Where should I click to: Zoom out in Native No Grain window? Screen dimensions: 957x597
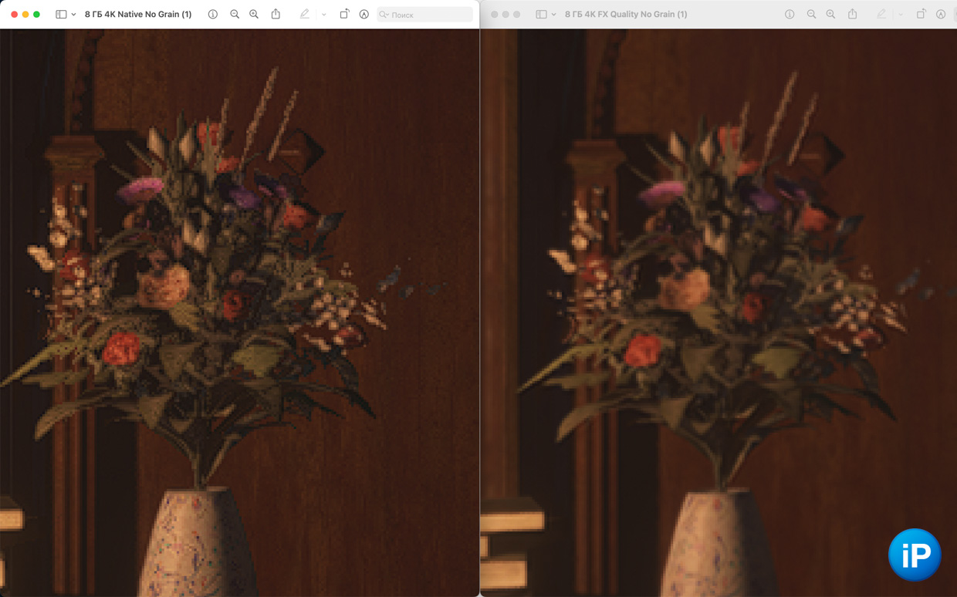click(235, 15)
